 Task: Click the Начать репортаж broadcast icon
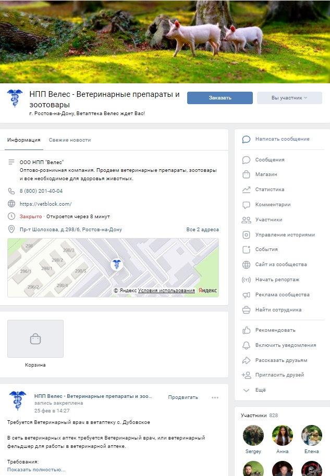coord(246,280)
